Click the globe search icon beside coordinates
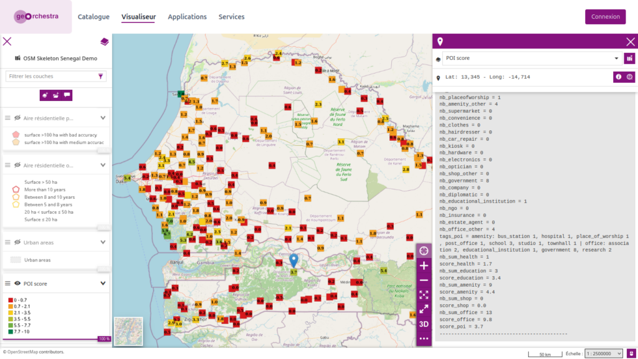 [x=629, y=77]
